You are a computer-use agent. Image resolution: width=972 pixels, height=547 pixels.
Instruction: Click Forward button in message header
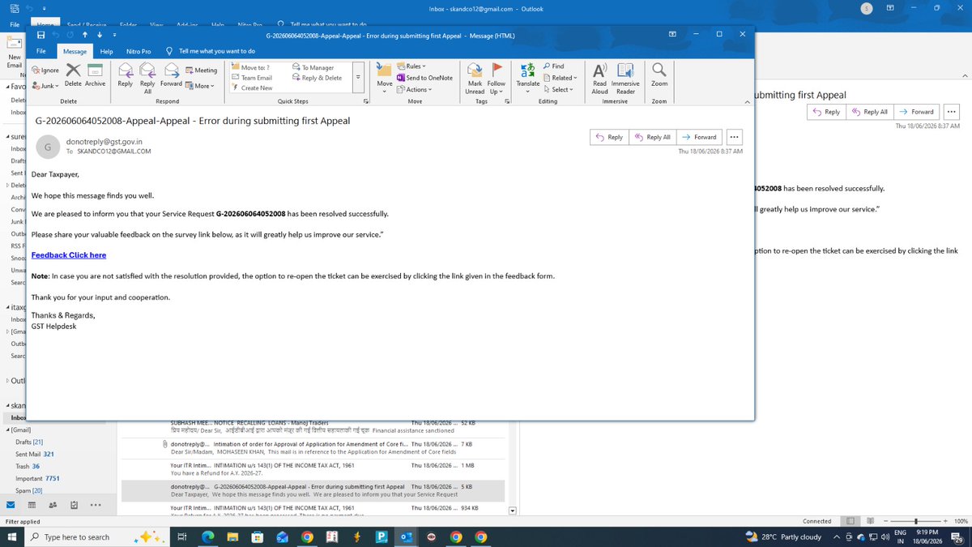pyautogui.click(x=698, y=137)
